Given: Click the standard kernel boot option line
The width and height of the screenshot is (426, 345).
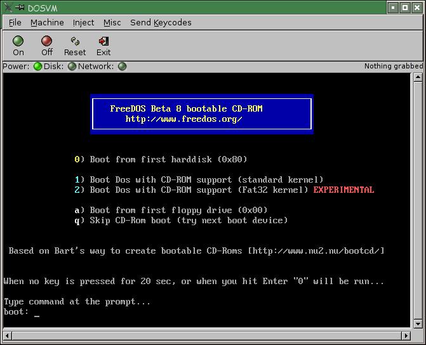Looking at the screenshot, I should 199,179.
